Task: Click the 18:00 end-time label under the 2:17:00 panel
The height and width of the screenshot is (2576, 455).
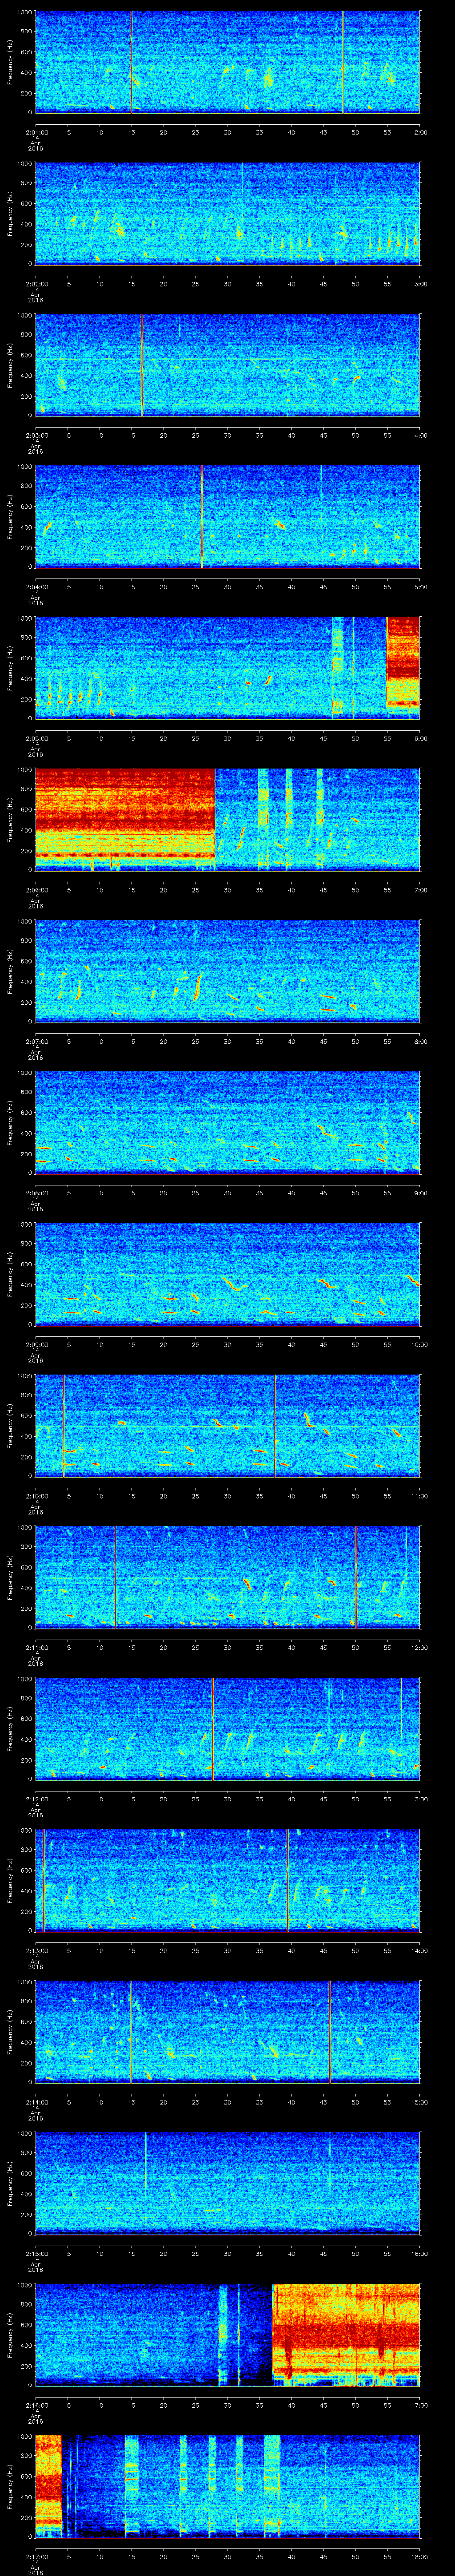Action: (x=420, y=2556)
